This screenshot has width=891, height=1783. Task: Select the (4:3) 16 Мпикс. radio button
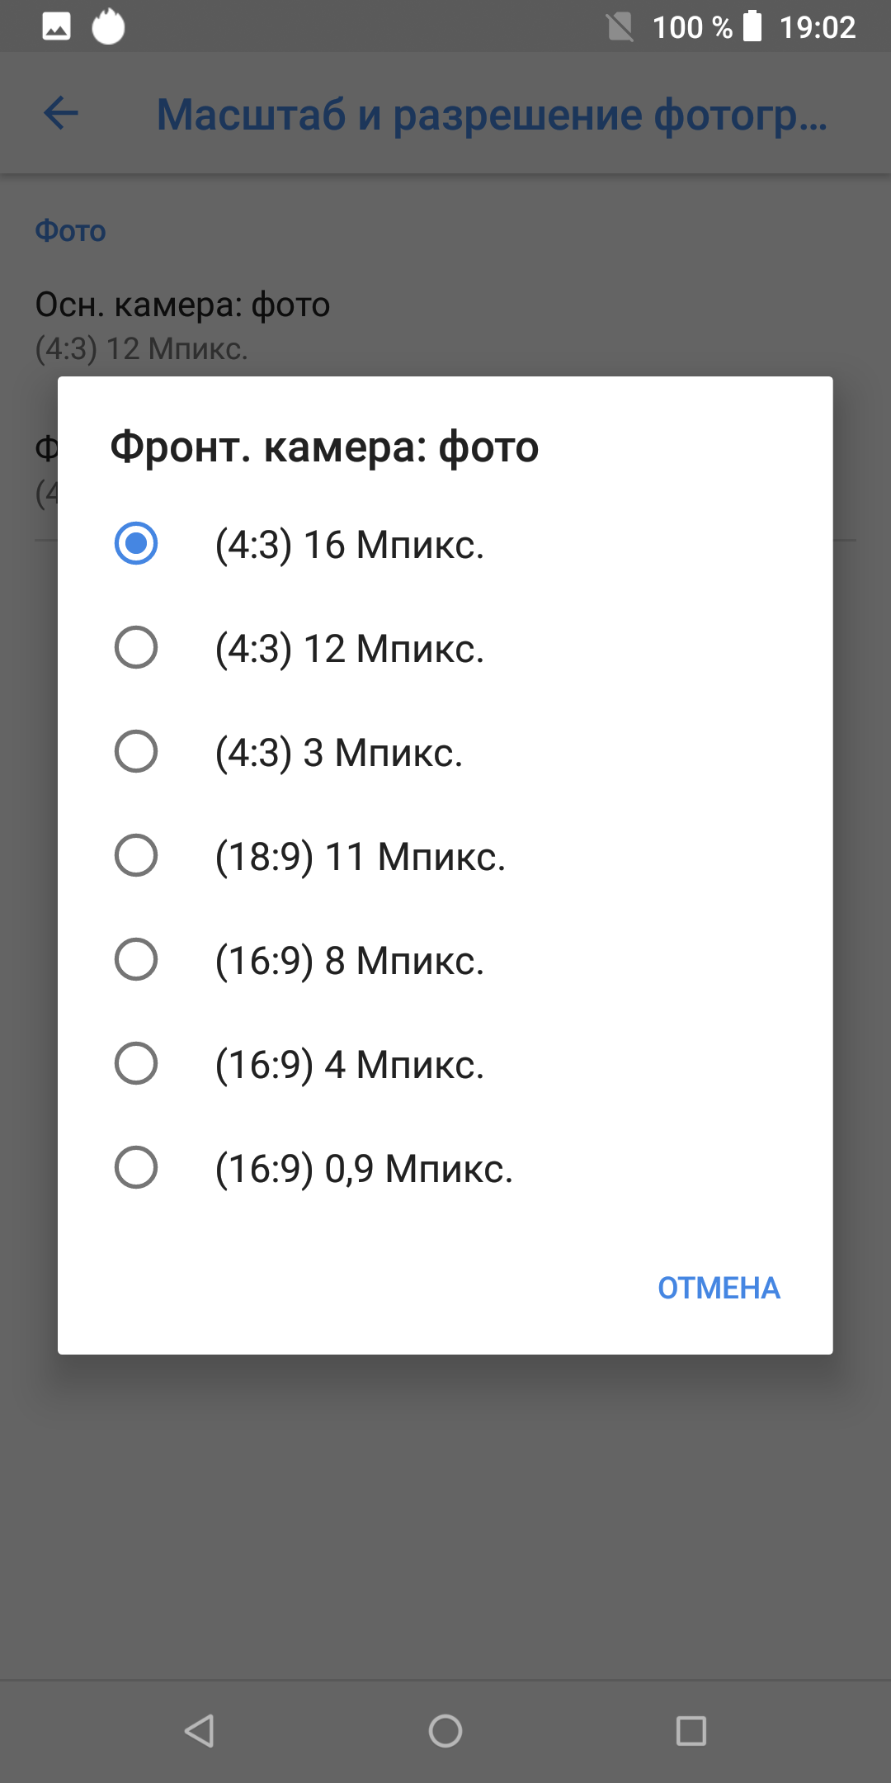coord(136,544)
